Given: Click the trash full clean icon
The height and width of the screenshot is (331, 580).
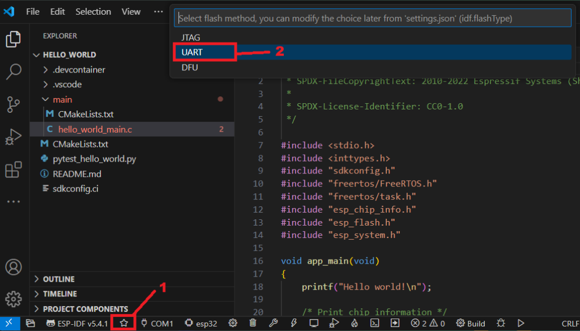Looking at the screenshot, I should 253,323.
